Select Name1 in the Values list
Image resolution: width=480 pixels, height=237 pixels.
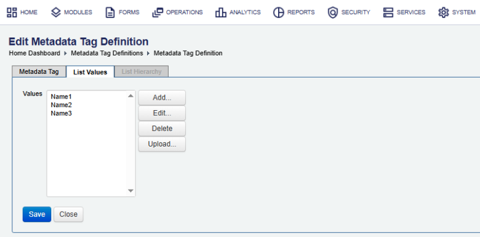pyautogui.click(x=61, y=97)
